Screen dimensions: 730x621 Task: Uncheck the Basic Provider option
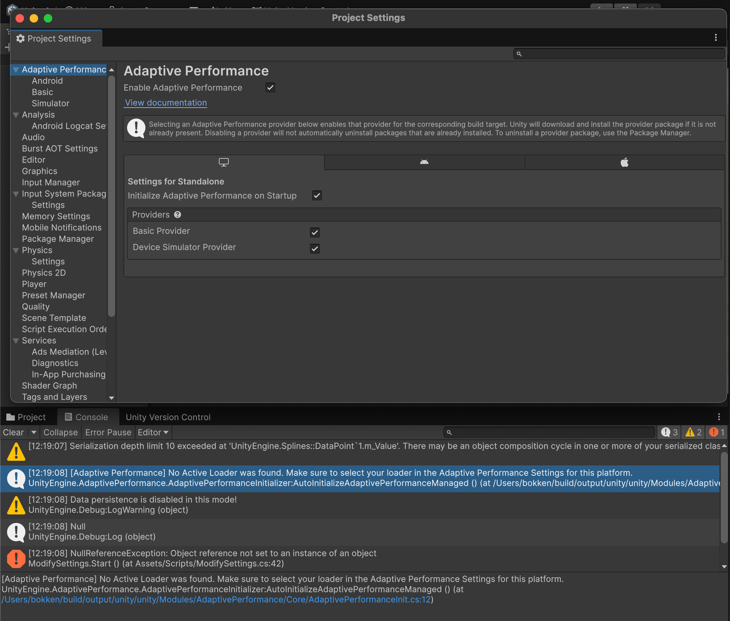click(314, 232)
